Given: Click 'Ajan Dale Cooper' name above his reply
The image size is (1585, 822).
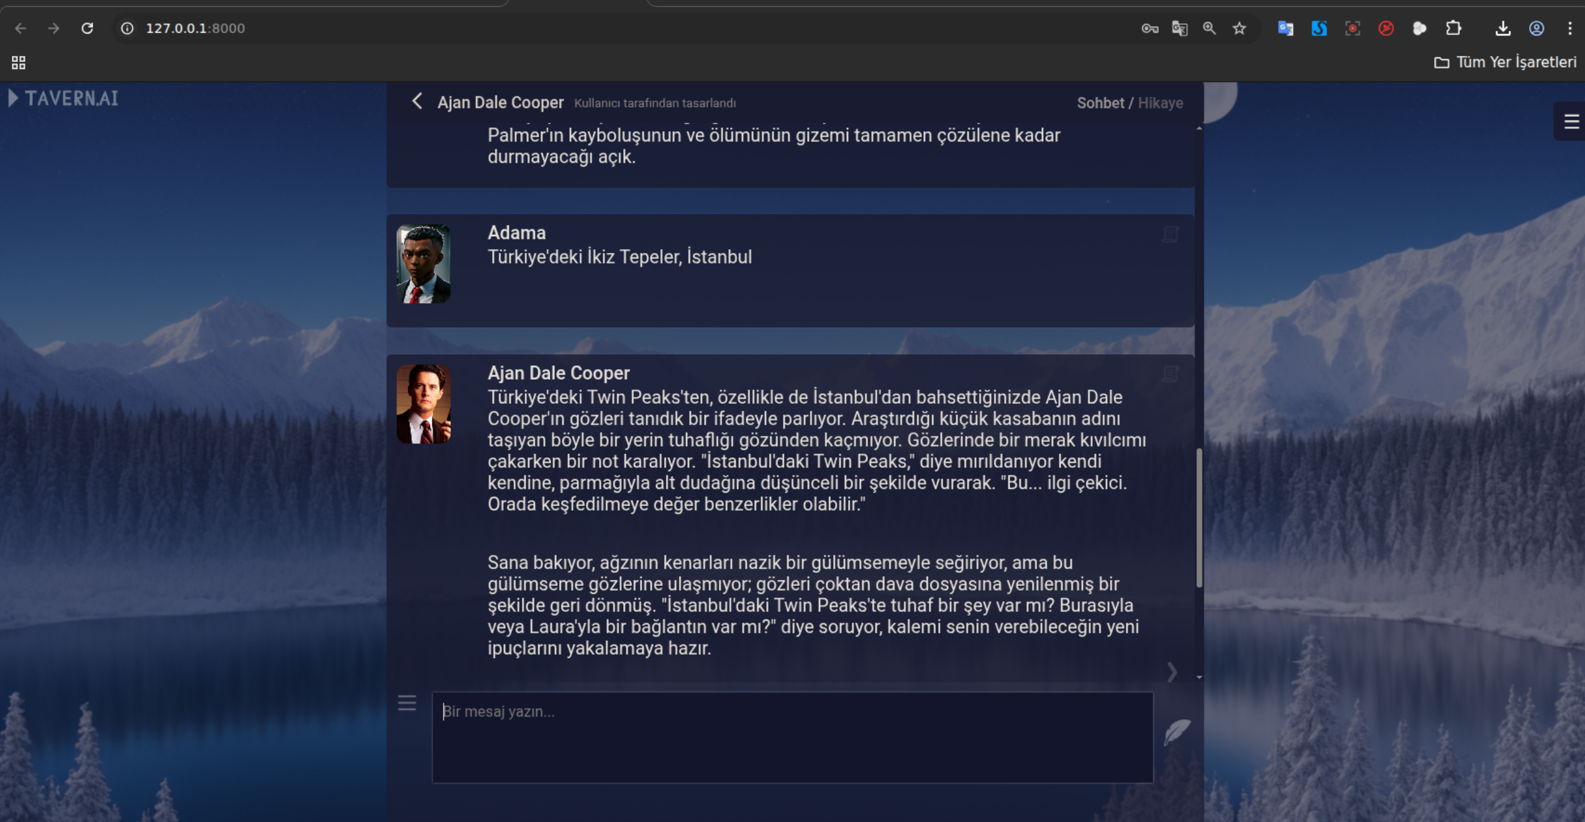Looking at the screenshot, I should pyautogui.click(x=559, y=373).
